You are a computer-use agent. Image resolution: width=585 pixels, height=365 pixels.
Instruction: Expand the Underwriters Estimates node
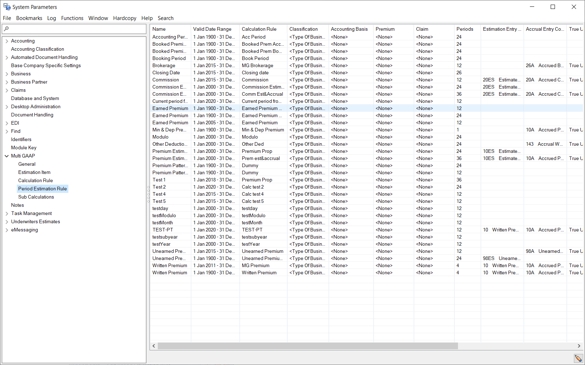point(7,222)
